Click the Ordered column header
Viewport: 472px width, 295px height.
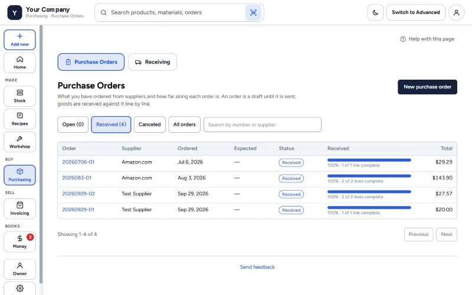click(x=187, y=149)
